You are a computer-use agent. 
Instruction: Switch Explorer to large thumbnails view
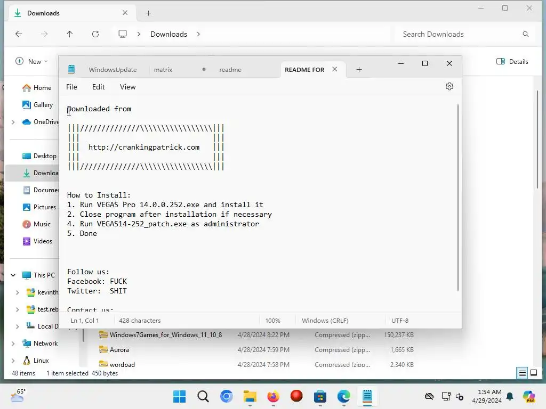533,373
